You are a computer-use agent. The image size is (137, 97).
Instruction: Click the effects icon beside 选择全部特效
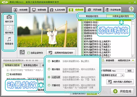point(22,52)
